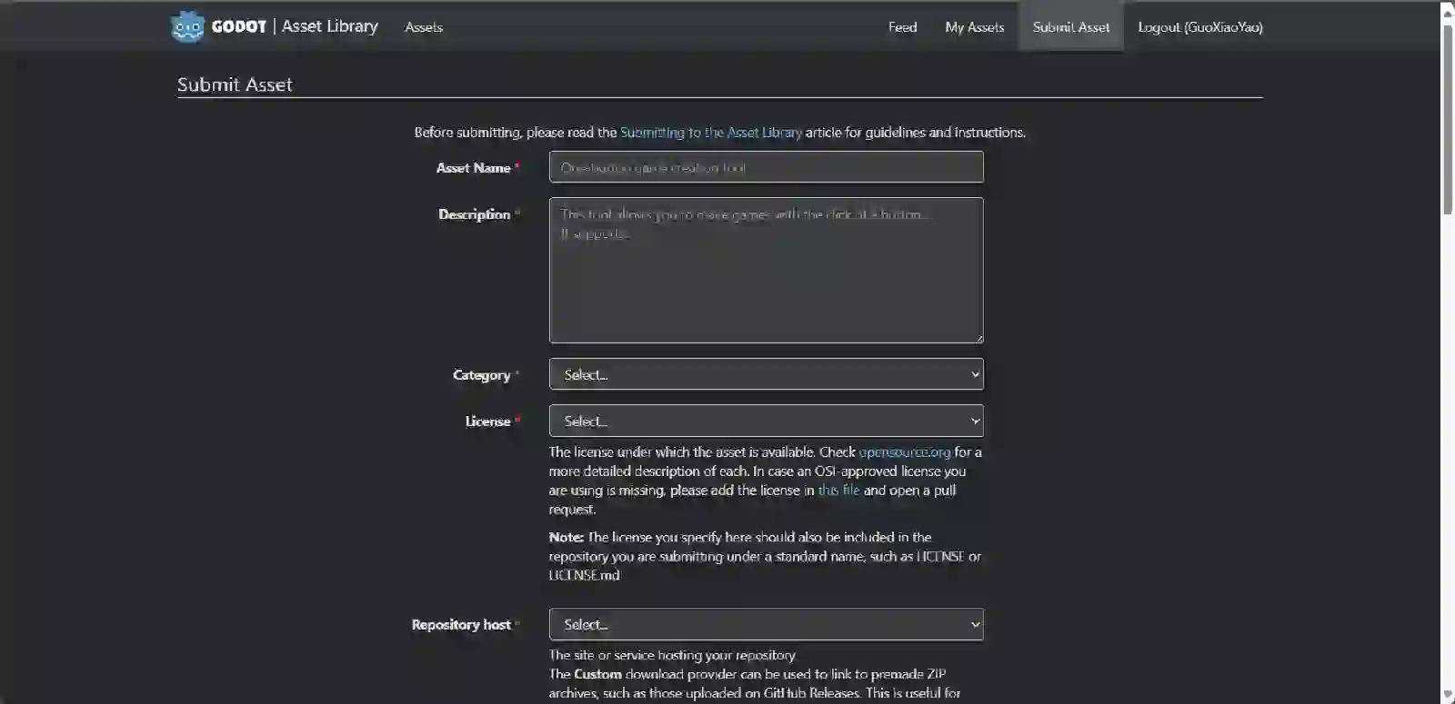Image resolution: width=1455 pixels, height=704 pixels.
Task: Click the Repository host field label
Action: [x=460, y=625]
